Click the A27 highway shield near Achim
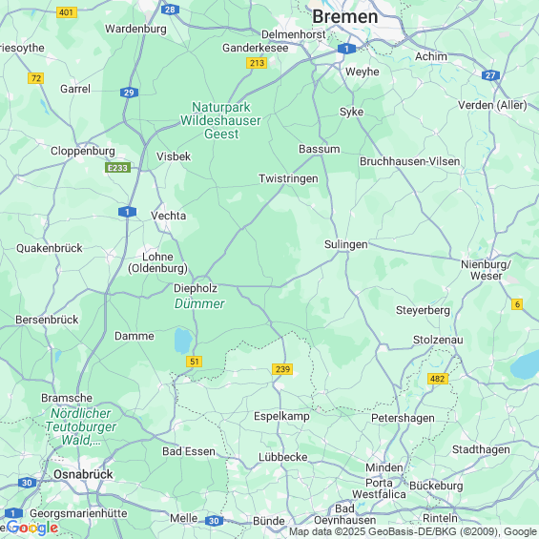This screenshot has height=539, width=539. 490,75
